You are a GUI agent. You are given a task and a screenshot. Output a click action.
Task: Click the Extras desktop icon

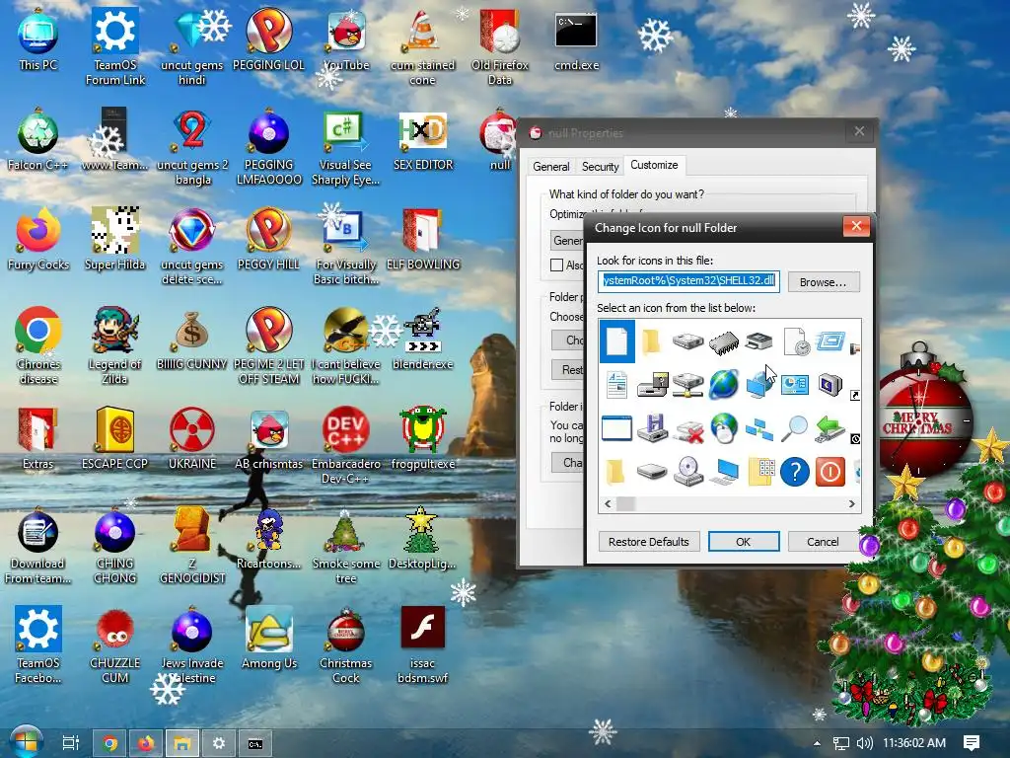coord(37,438)
